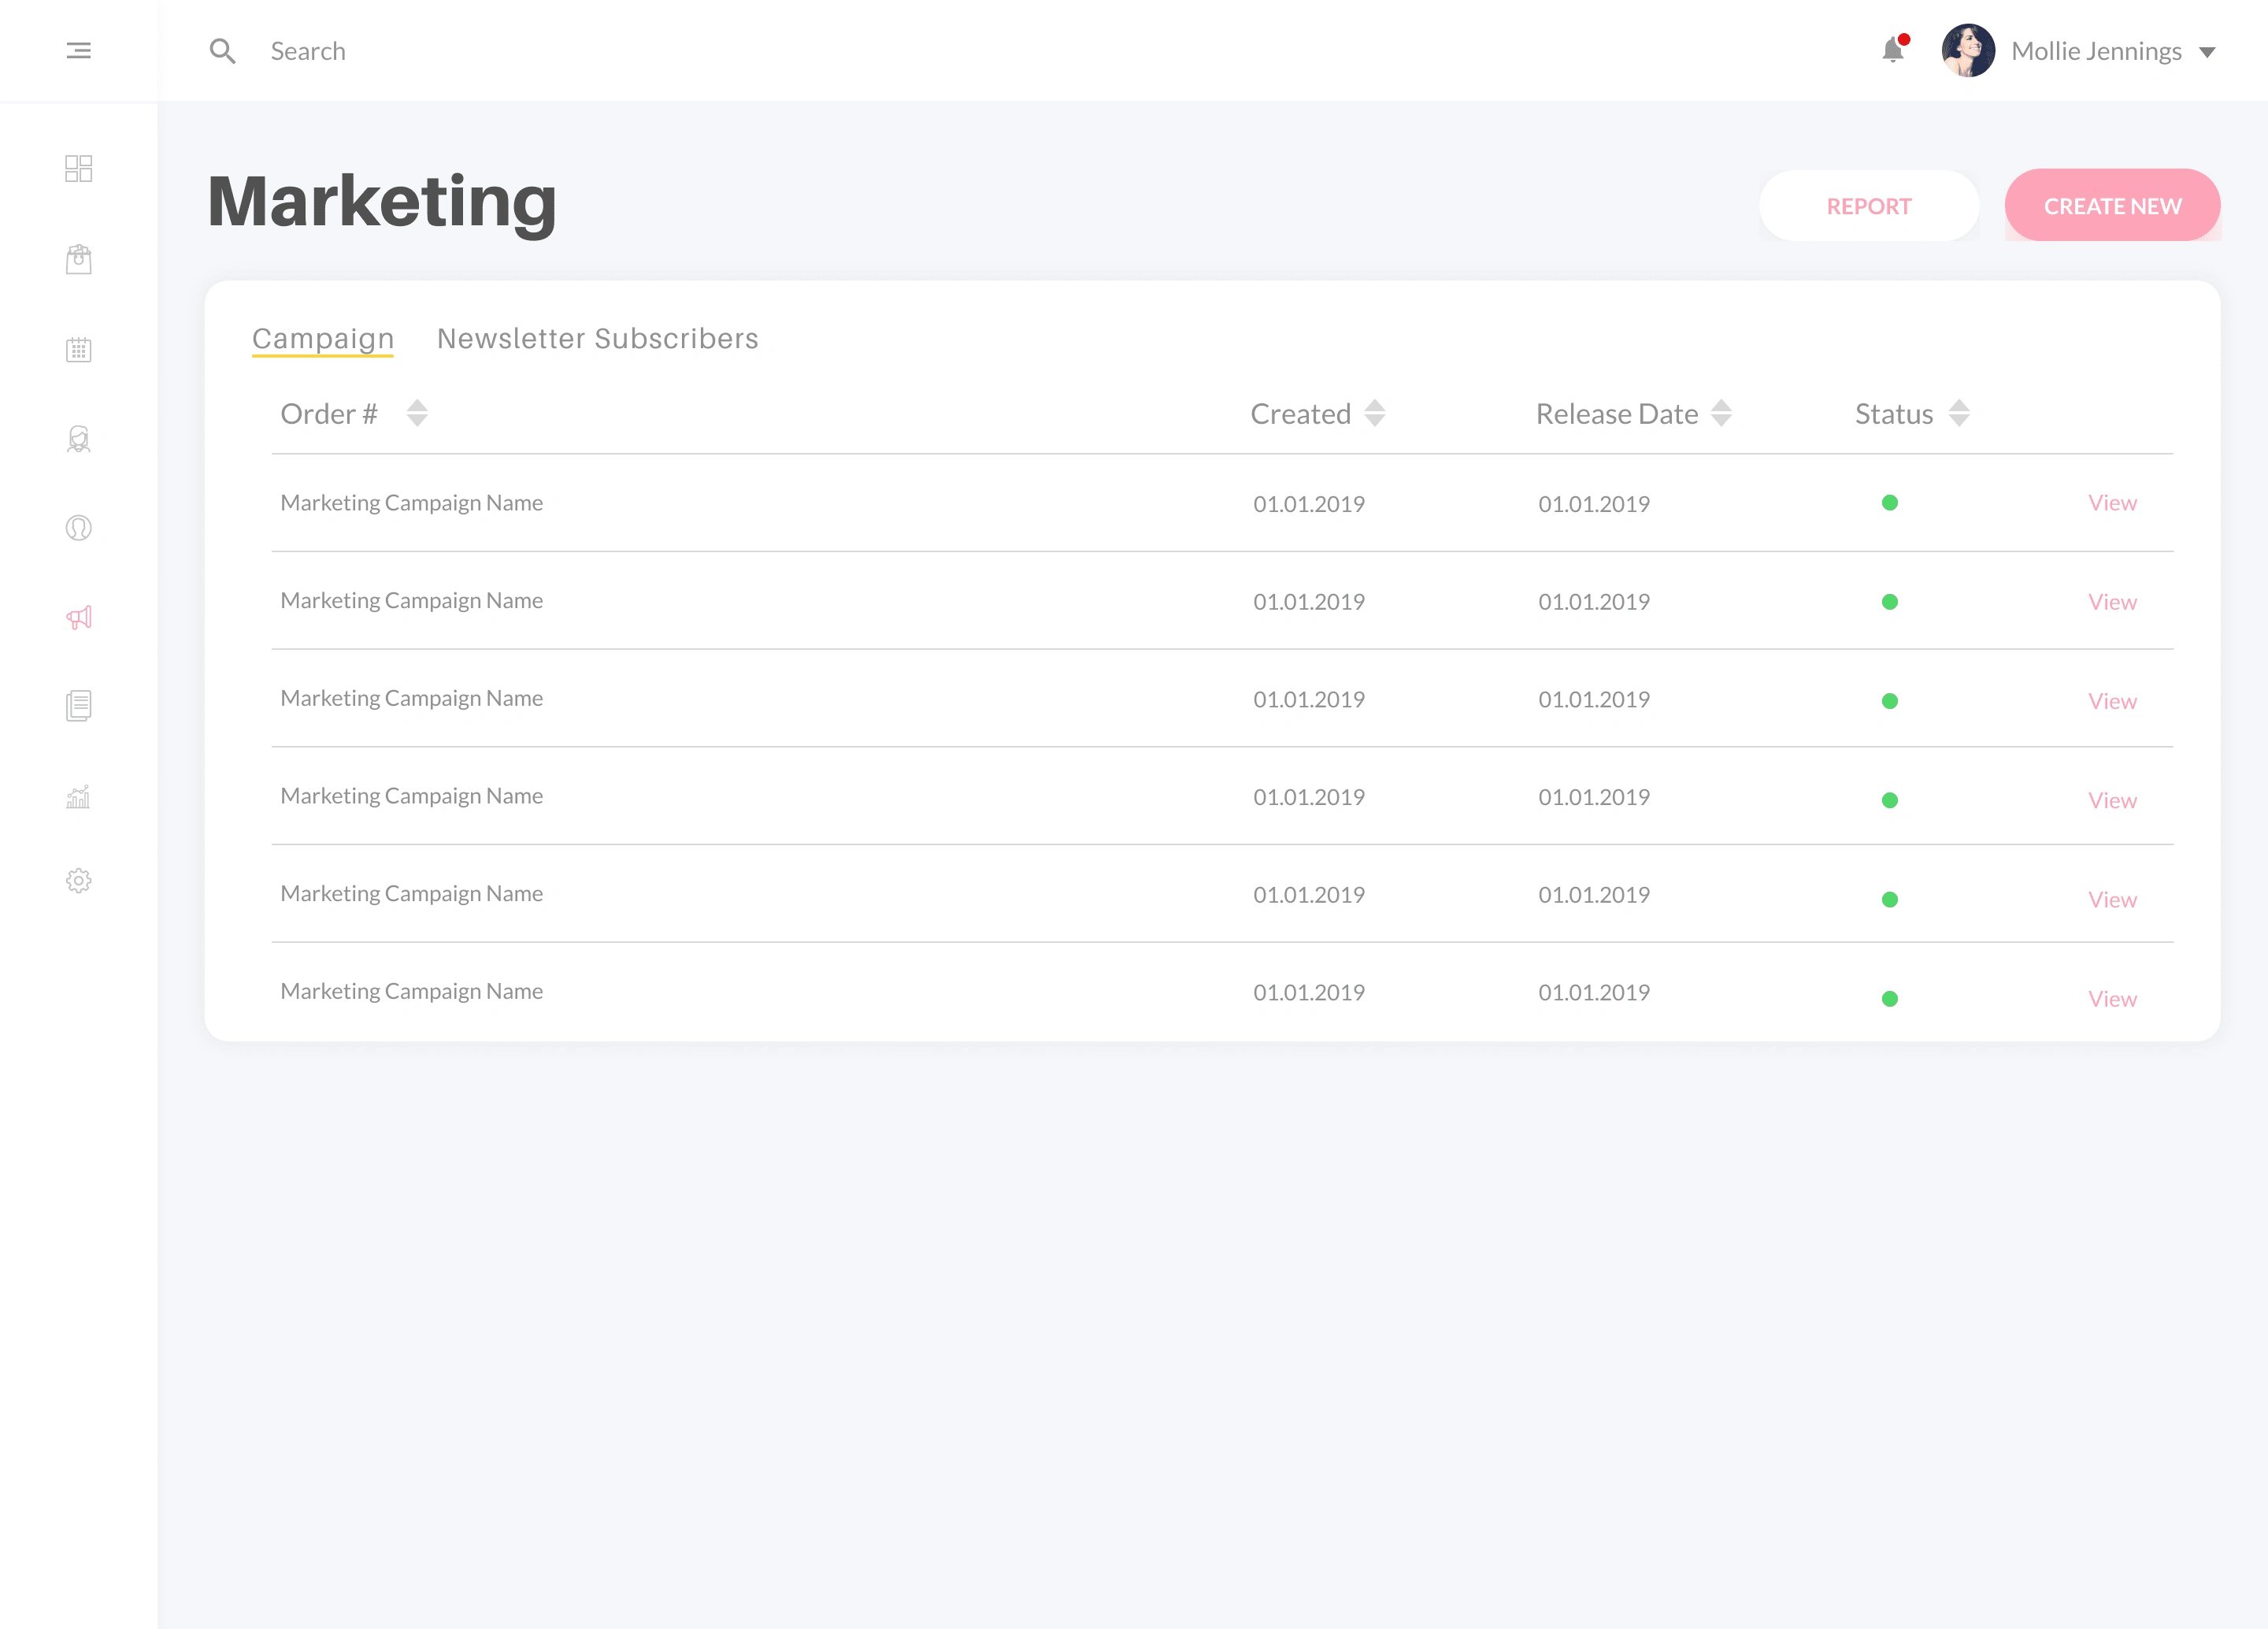Image resolution: width=2268 pixels, height=1629 pixels.
Task: Select fifth row's Marketing Campaign Name text
Action: tap(412, 894)
